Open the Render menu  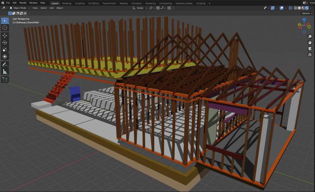point(23,3)
